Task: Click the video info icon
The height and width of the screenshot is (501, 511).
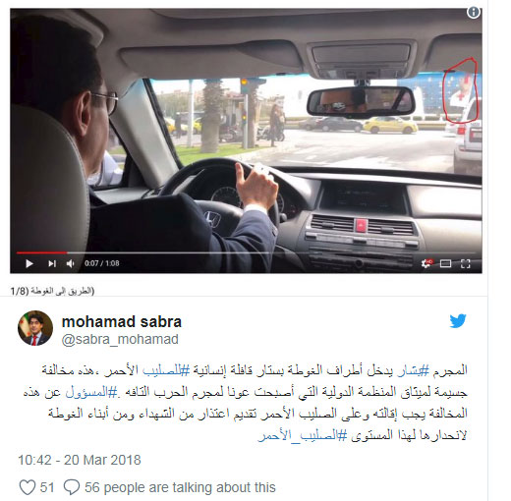Action: point(473,13)
